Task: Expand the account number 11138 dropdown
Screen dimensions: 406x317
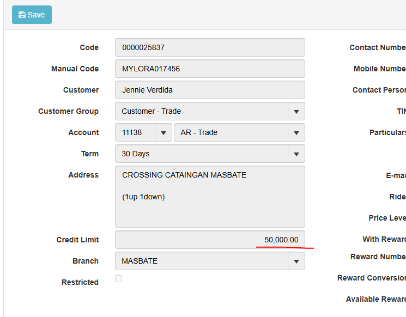Action: click(x=163, y=132)
